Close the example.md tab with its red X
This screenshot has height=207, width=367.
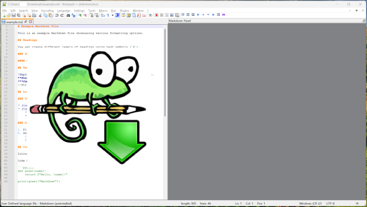pyautogui.click(x=31, y=22)
